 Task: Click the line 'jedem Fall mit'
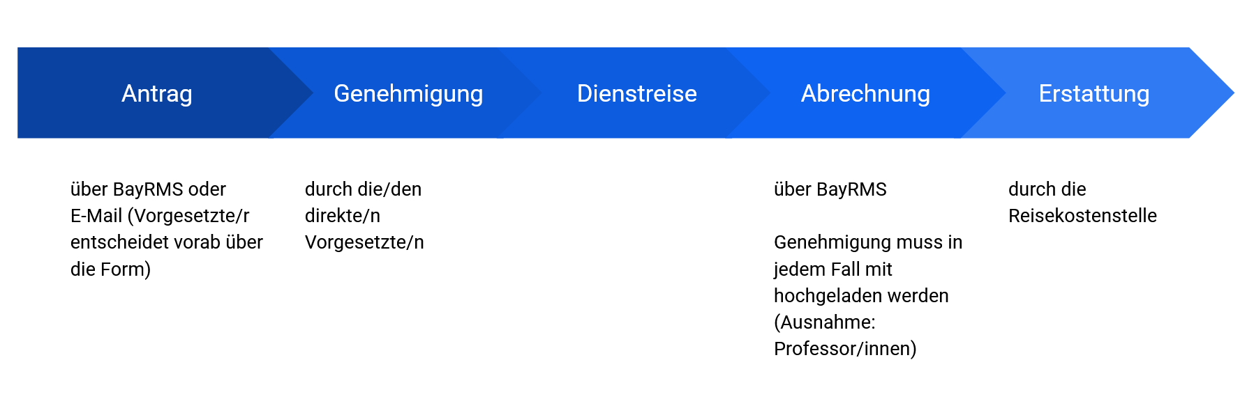[832, 269]
